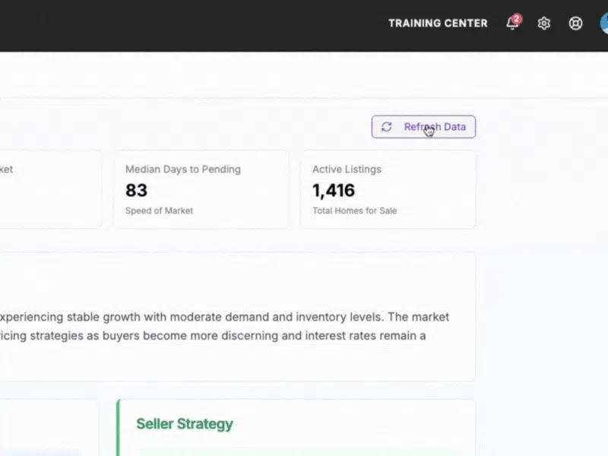The image size is (608, 456).
Task: Select the market summary text paragraph
Action: click(x=228, y=325)
